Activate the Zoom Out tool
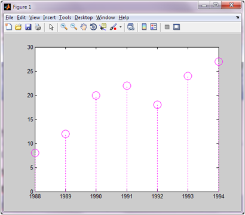 pyautogui.click(x=73, y=27)
